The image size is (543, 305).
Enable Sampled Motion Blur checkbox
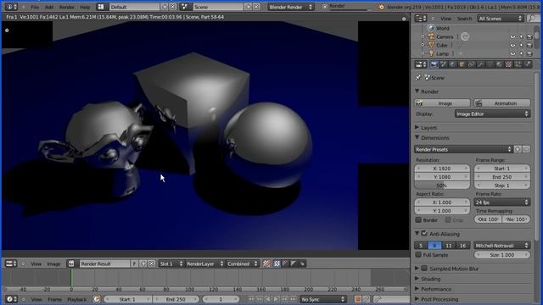(424, 269)
